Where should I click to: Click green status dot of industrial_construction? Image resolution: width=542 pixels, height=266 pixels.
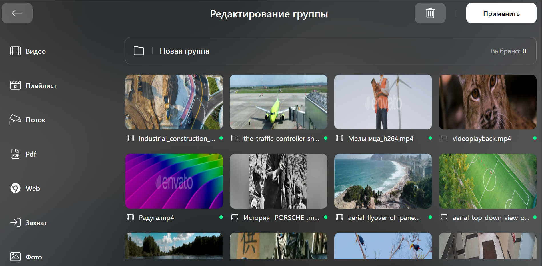(221, 138)
